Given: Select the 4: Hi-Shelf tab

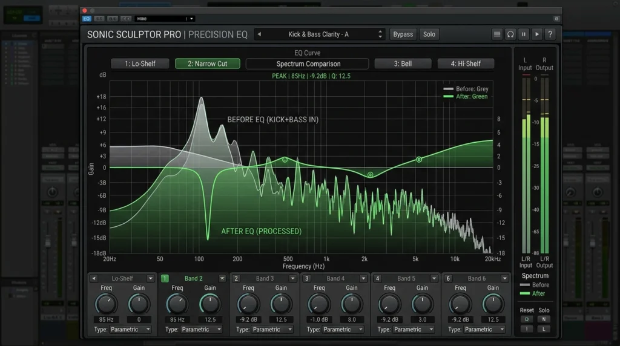Looking at the screenshot, I should [x=466, y=64].
